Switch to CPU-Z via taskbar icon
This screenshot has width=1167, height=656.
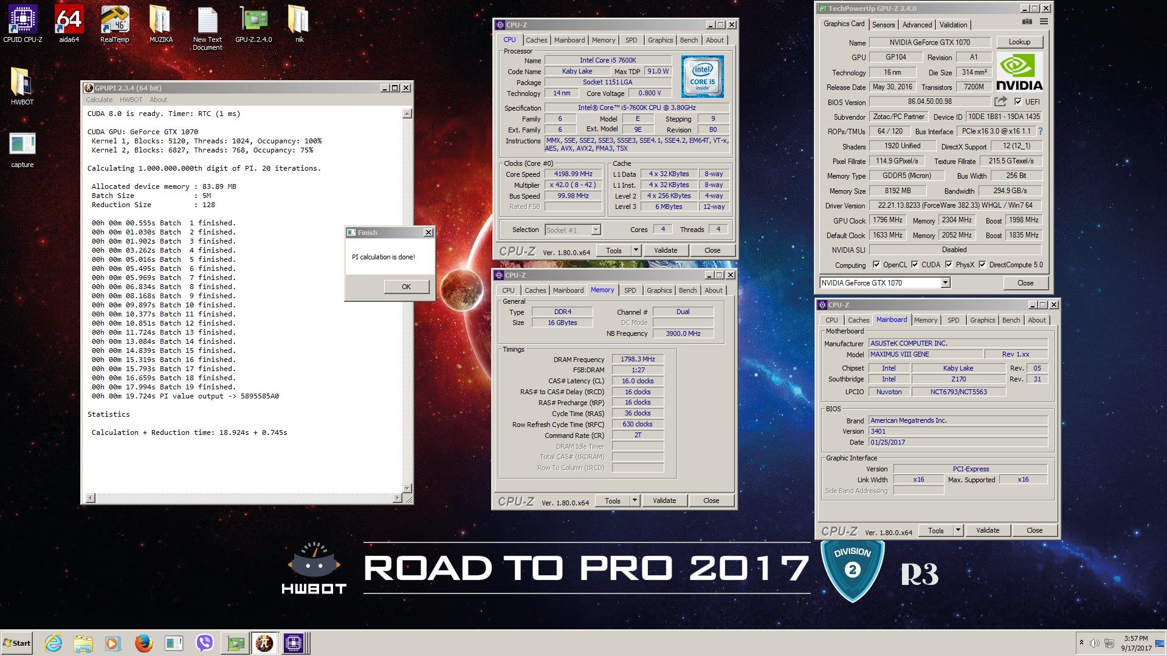point(294,643)
